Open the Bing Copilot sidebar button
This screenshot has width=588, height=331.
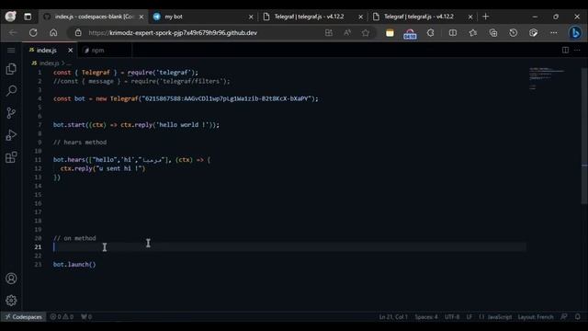click(x=575, y=33)
